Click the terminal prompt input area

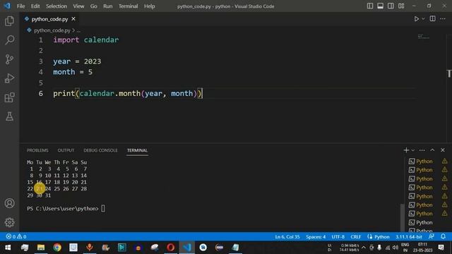pos(103,208)
